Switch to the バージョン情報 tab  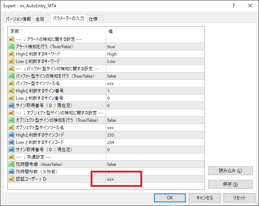(18, 19)
